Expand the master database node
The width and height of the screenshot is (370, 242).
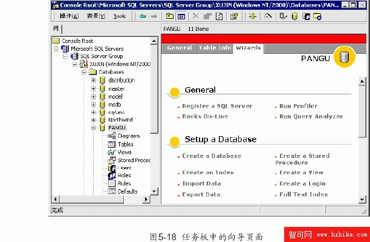click(94, 89)
